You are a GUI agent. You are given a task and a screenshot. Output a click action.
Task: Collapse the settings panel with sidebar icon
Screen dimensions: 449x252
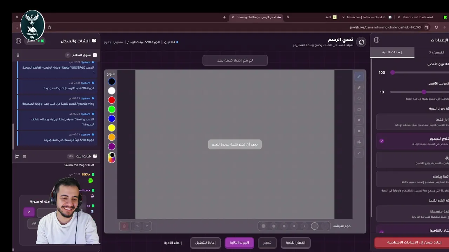(377, 40)
